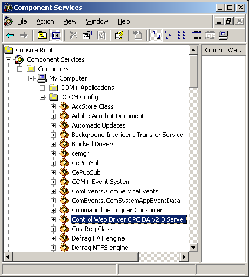The height and width of the screenshot is (277, 249).
Task: Click the Control We... column header
Action: [x=224, y=50]
